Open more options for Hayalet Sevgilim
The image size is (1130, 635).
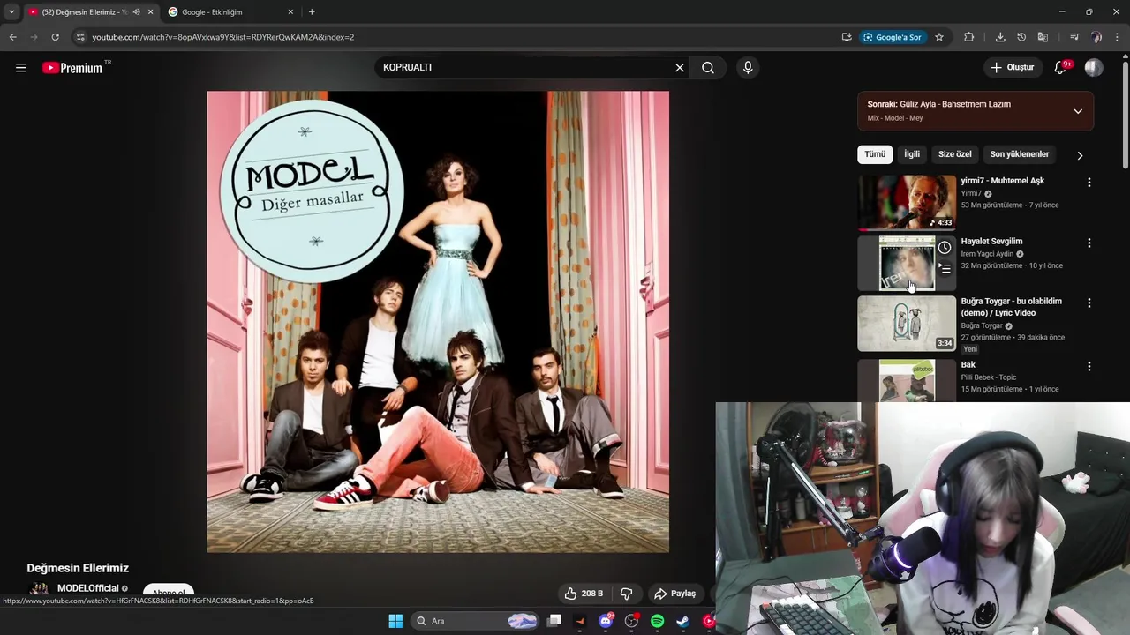(1089, 243)
